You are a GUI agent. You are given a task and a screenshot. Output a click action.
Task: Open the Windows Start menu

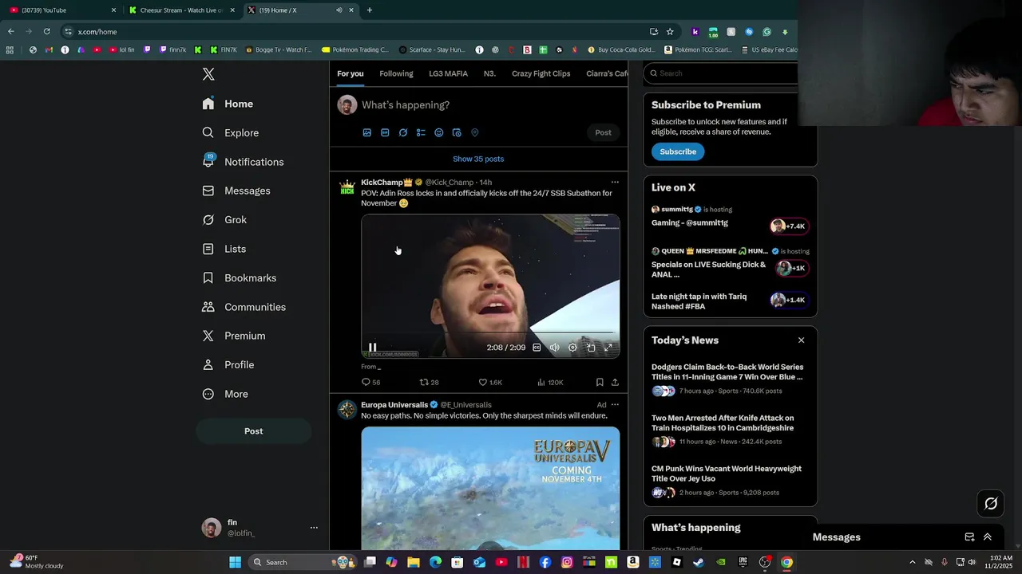pyautogui.click(x=235, y=562)
